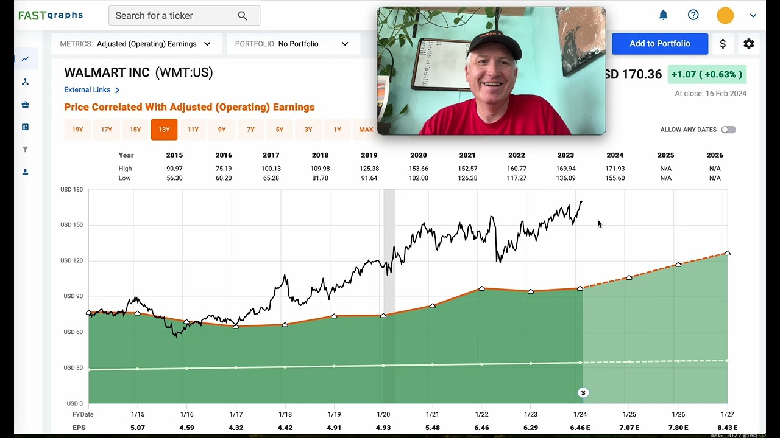Click the 1/24 earnings data point marker
The image size is (780, 438).
[x=580, y=288]
